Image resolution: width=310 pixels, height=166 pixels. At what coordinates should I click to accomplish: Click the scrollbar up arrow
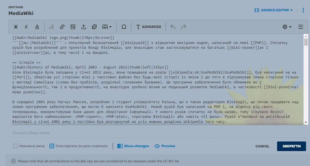click(306, 36)
